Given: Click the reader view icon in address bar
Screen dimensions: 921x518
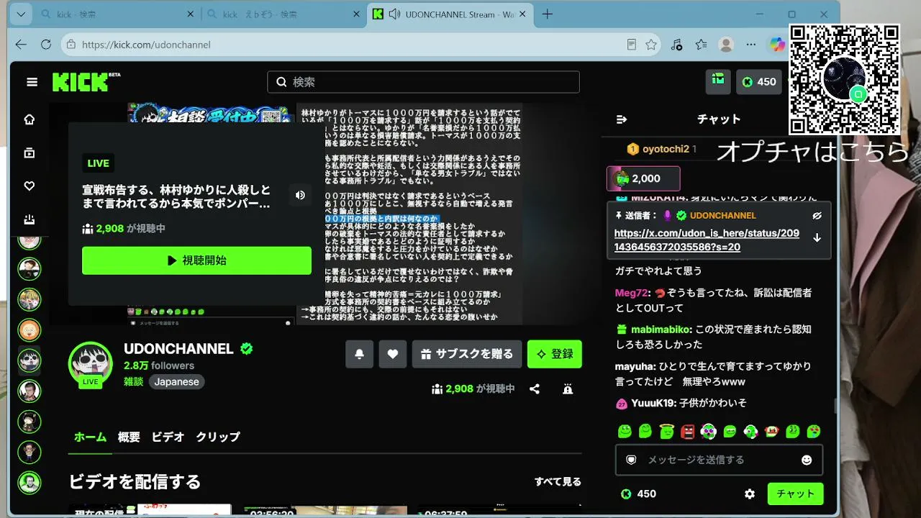Looking at the screenshot, I should tap(632, 45).
